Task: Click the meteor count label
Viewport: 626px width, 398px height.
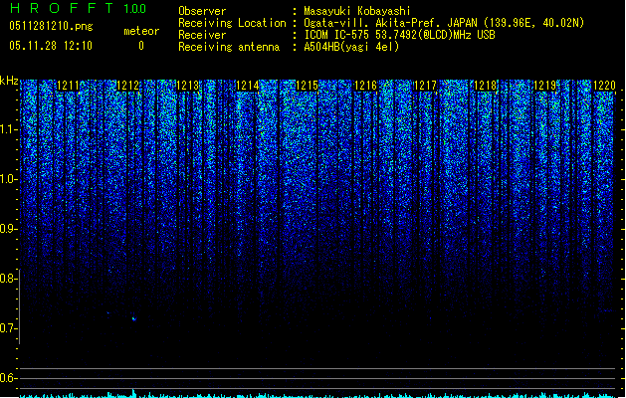Action: point(141,31)
